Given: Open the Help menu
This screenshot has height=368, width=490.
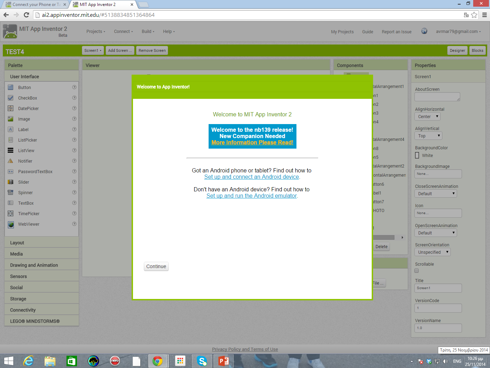Looking at the screenshot, I should [x=169, y=32].
